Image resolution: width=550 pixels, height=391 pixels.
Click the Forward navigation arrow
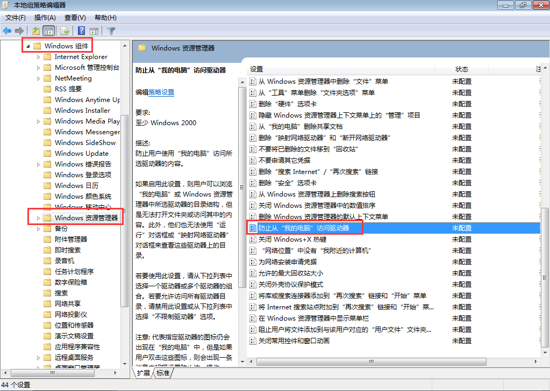[20, 31]
